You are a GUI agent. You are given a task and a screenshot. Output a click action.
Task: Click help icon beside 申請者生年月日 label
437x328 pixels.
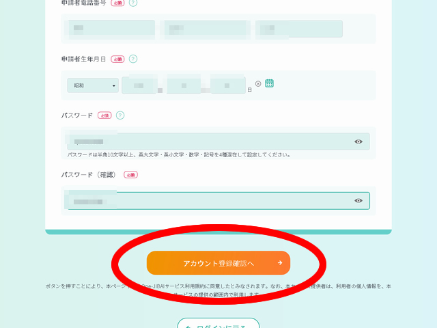(133, 59)
